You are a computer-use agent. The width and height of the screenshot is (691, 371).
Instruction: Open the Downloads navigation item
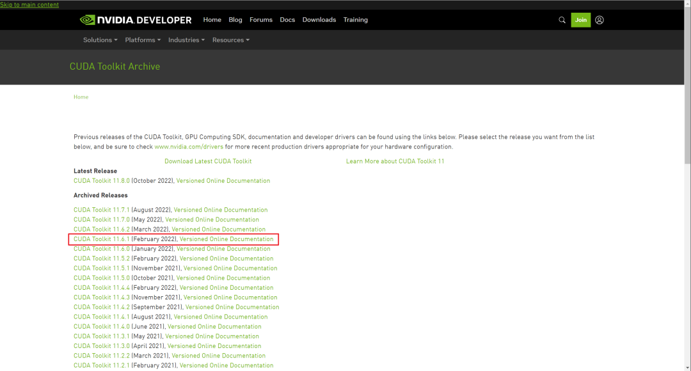319,20
